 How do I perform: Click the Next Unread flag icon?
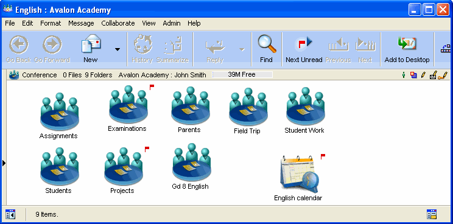[x=304, y=44]
